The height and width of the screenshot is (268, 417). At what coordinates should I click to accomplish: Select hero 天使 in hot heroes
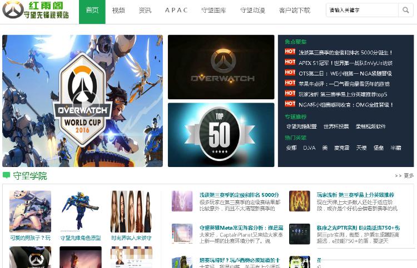(x=361, y=148)
